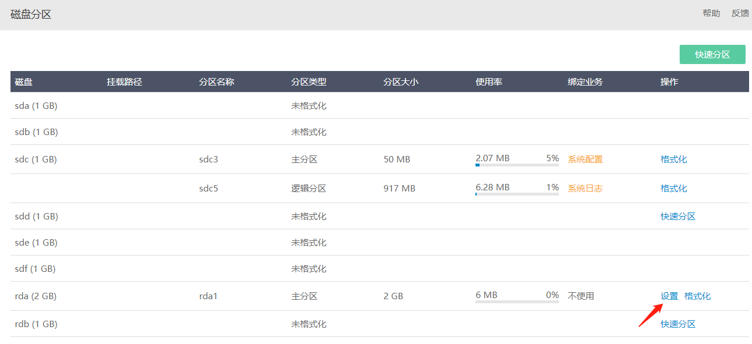
Task: Start 快速分区 for disk rdb
Action: click(678, 324)
